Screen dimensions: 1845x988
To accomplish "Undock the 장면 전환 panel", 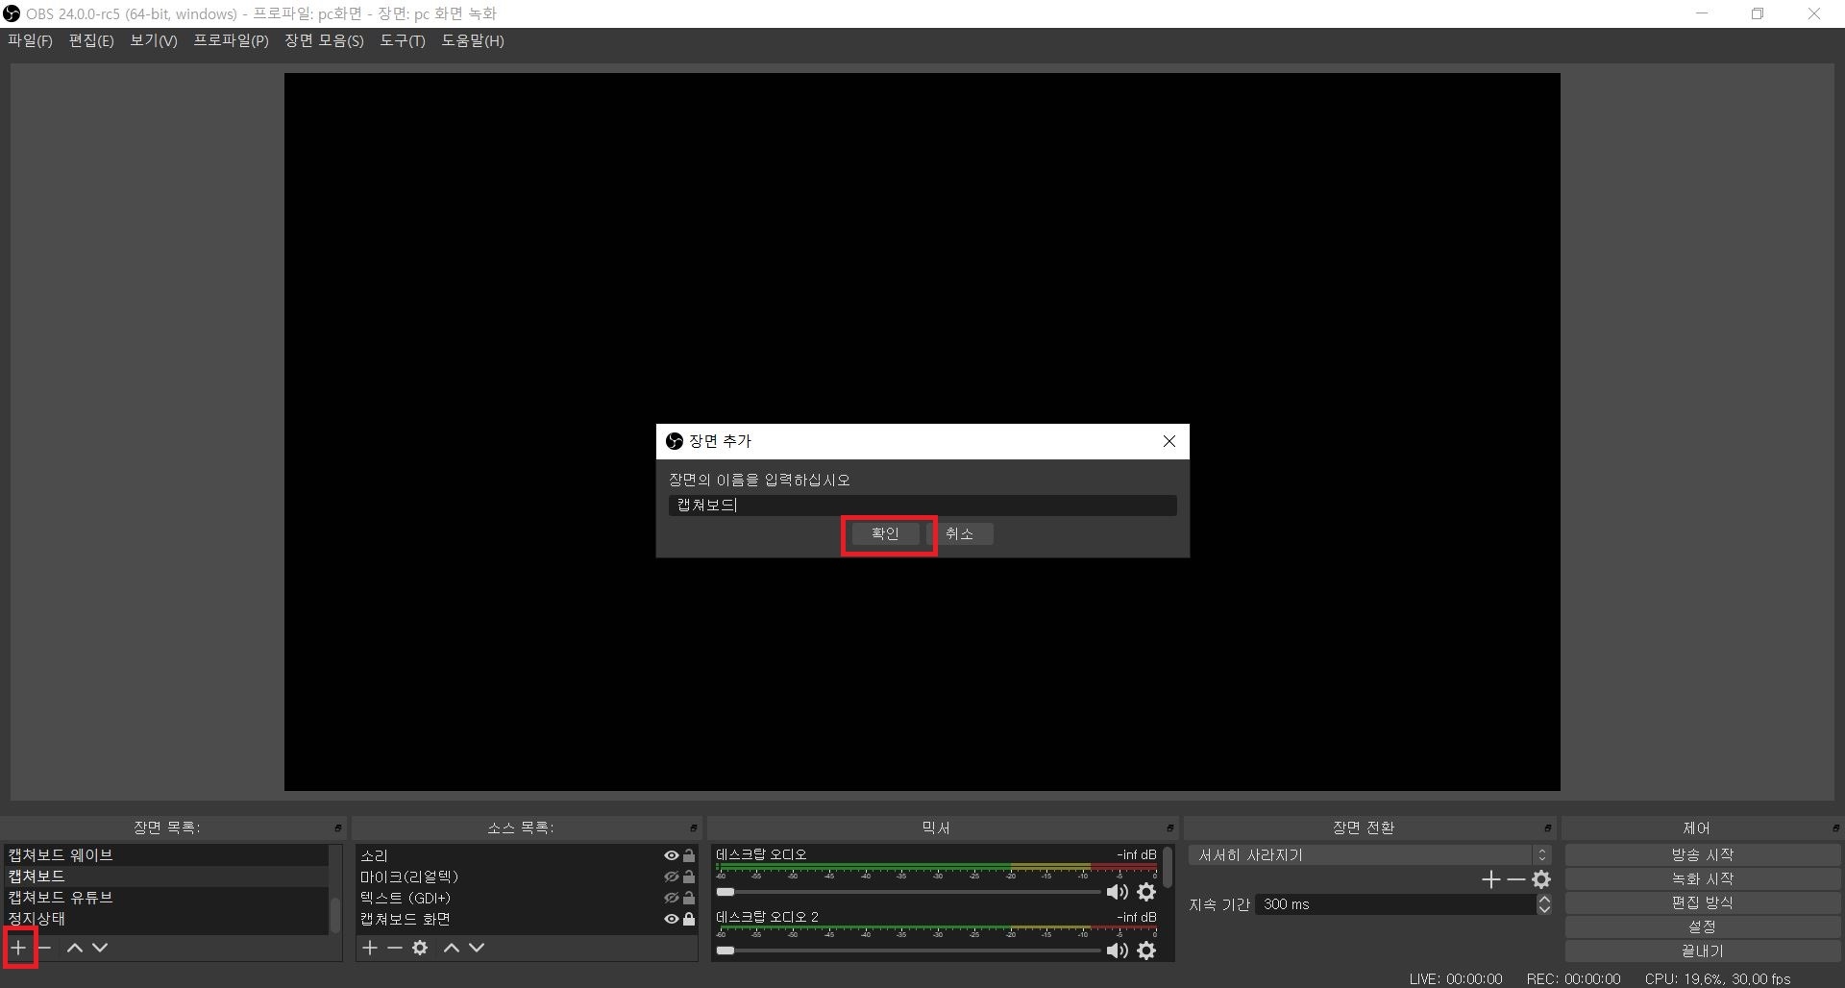I will coord(1547,827).
